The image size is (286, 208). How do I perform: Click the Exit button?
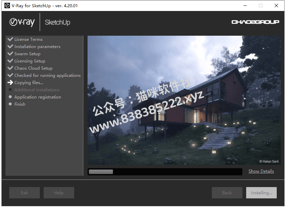point(24,193)
